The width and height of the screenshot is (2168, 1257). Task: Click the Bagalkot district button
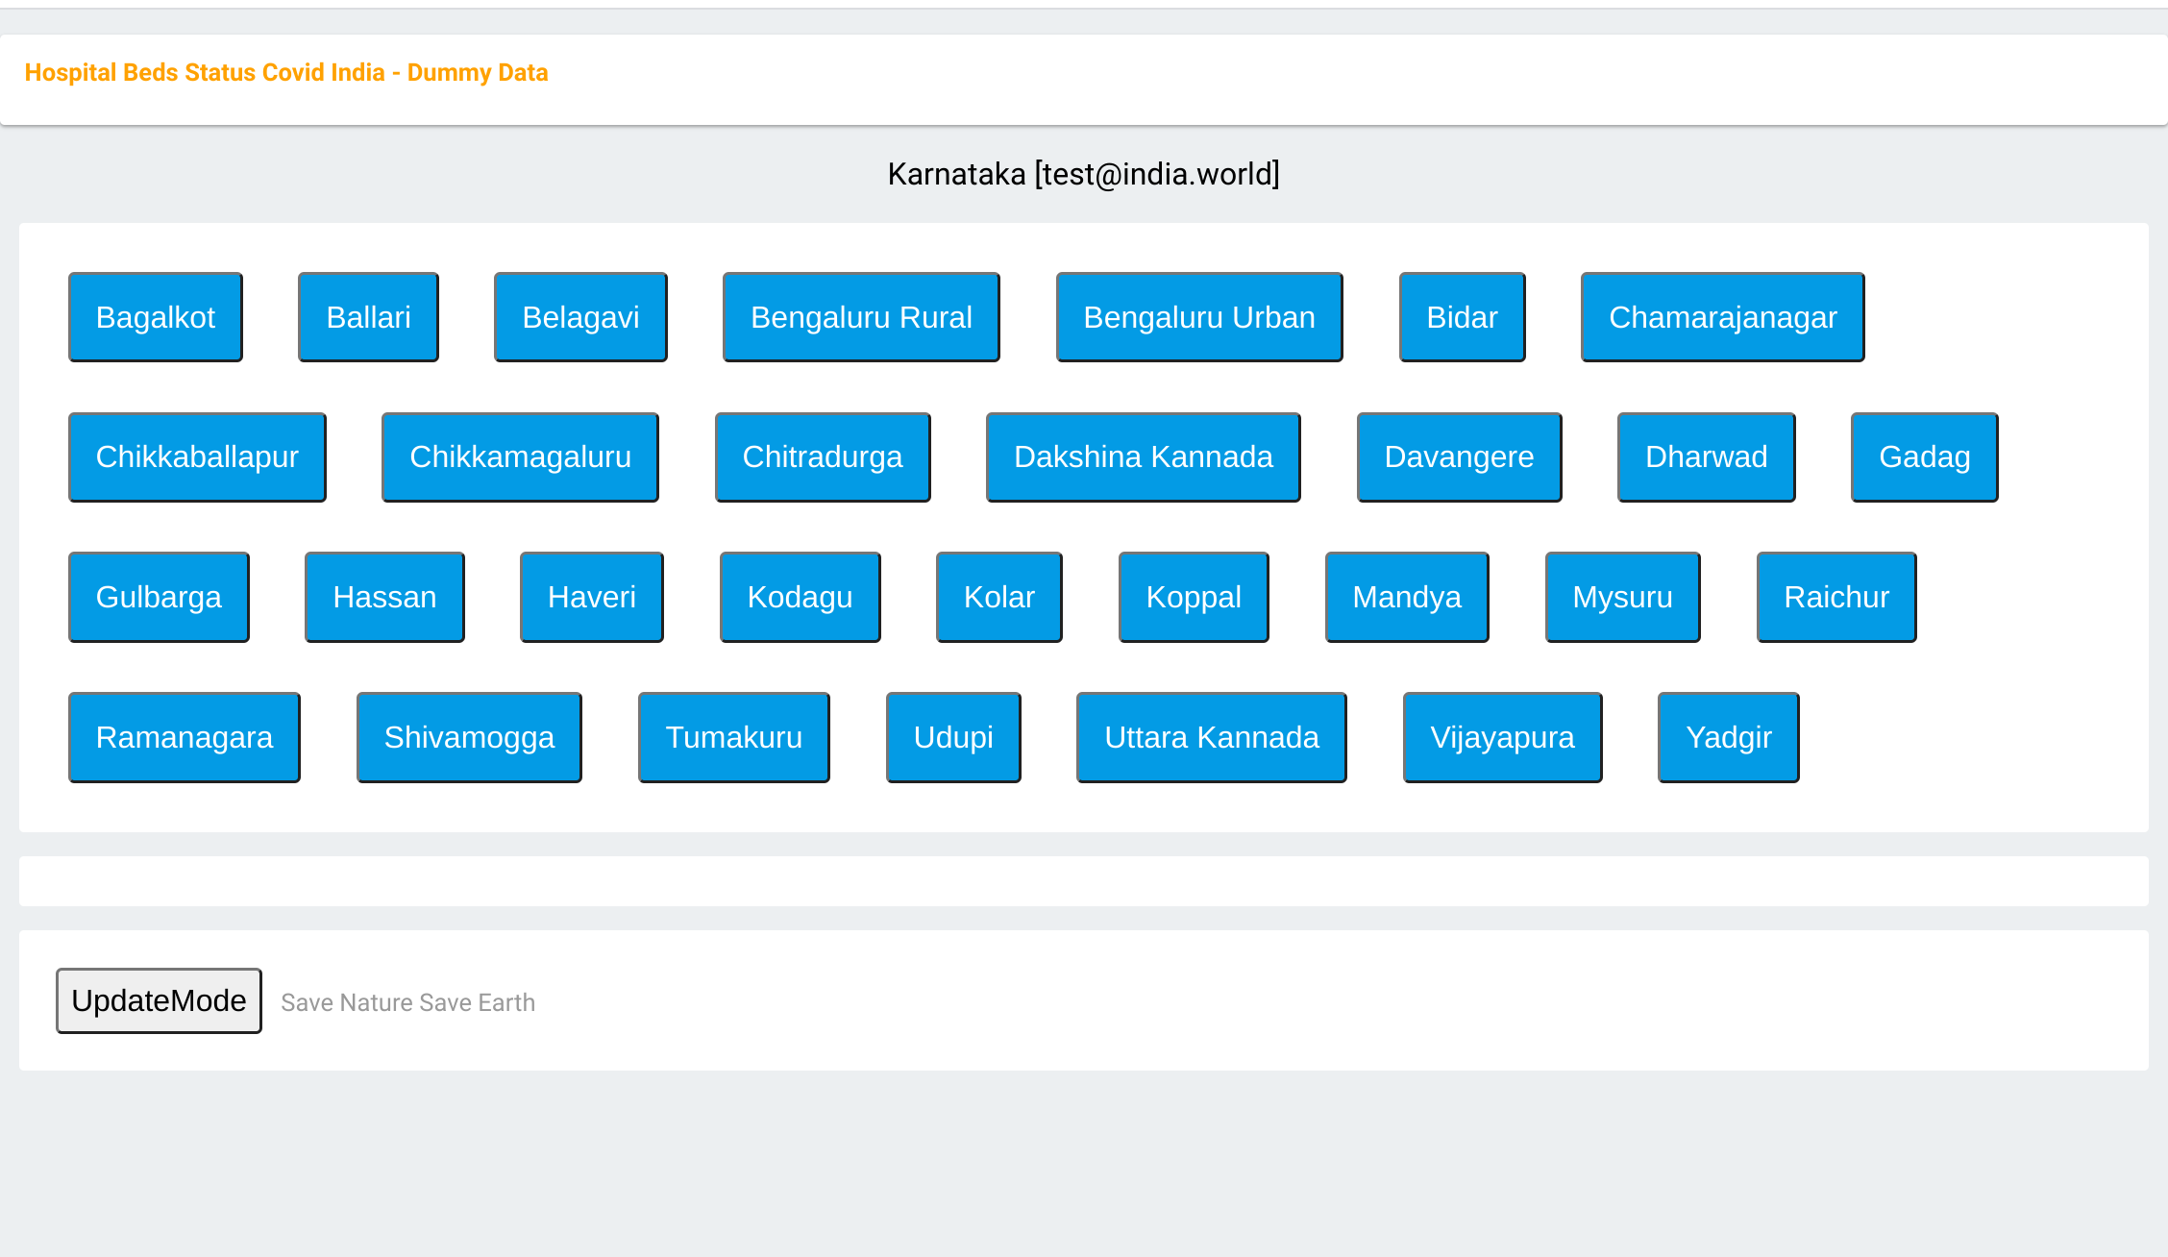[x=156, y=317]
